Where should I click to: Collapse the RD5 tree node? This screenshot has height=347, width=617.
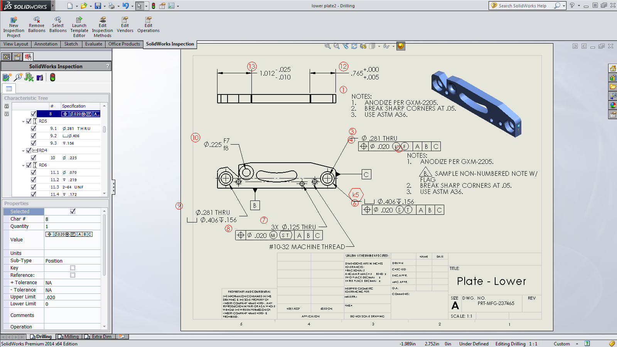tap(23, 121)
